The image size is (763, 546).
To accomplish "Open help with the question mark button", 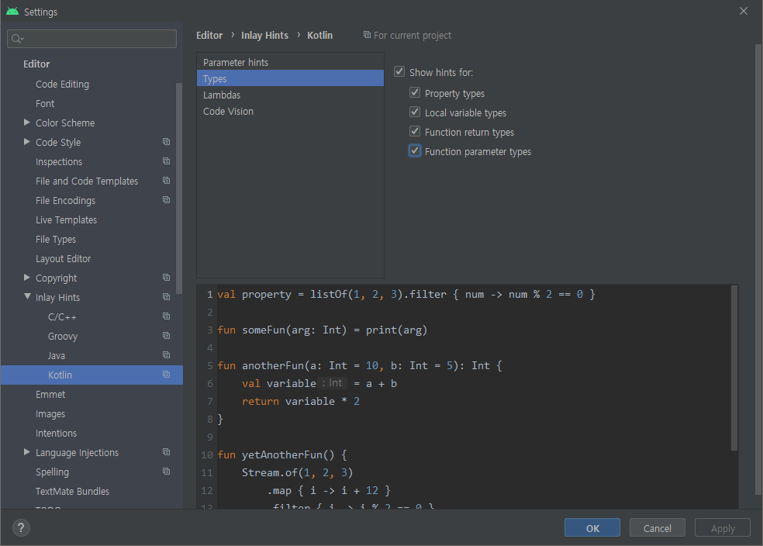I will point(21,528).
